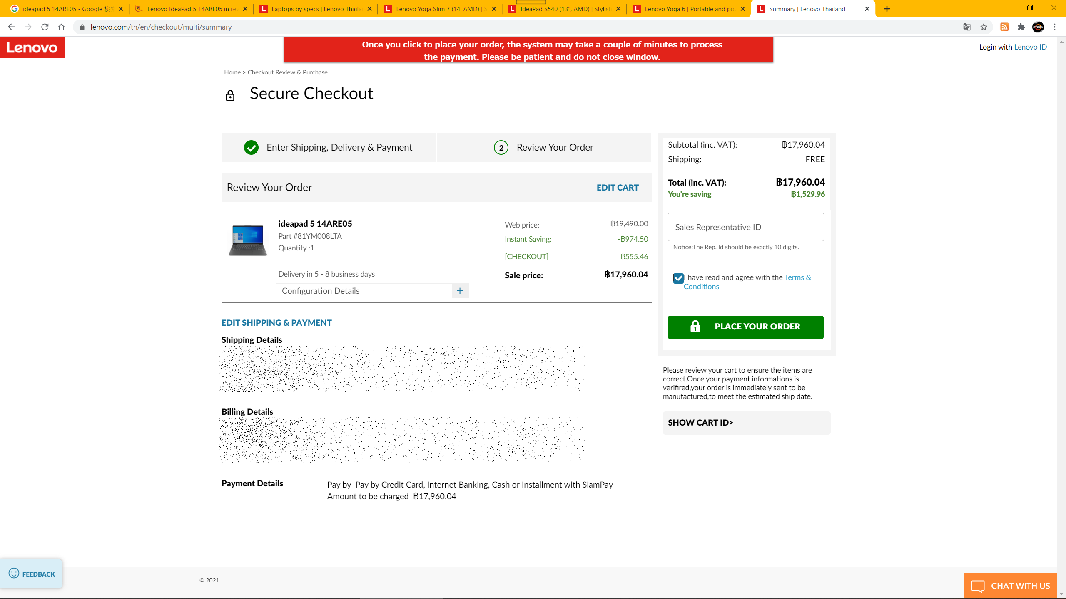Open a new browser tab
The height and width of the screenshot is (599, 1066).
(887, 9)
